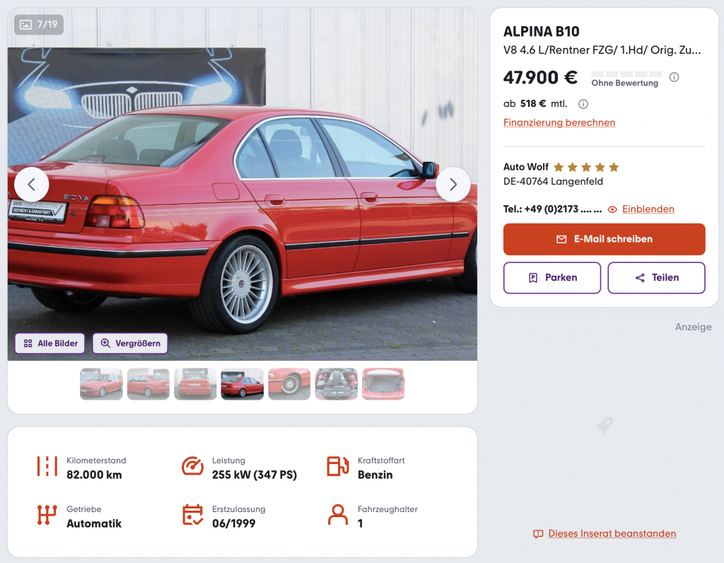The width and height of the screenshot is (724, 563).
Task: Click the Leistung speedometer icon
Action: [192, 466]
